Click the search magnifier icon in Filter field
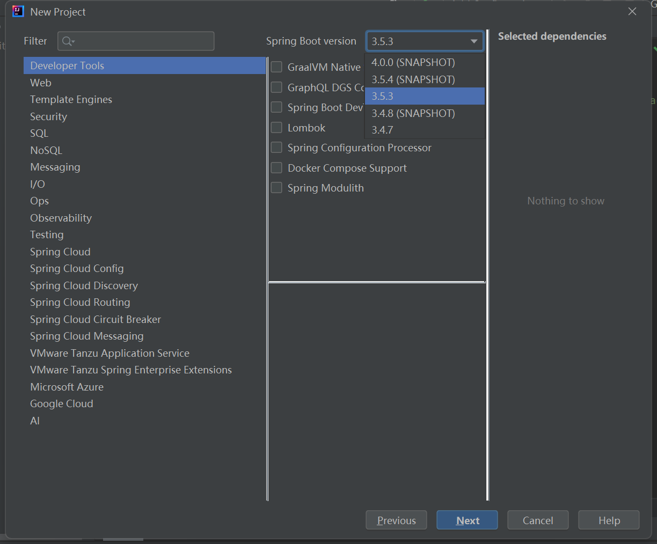Image resolution: width=657 pixels, height=544 pixels. tap(68, 41)
